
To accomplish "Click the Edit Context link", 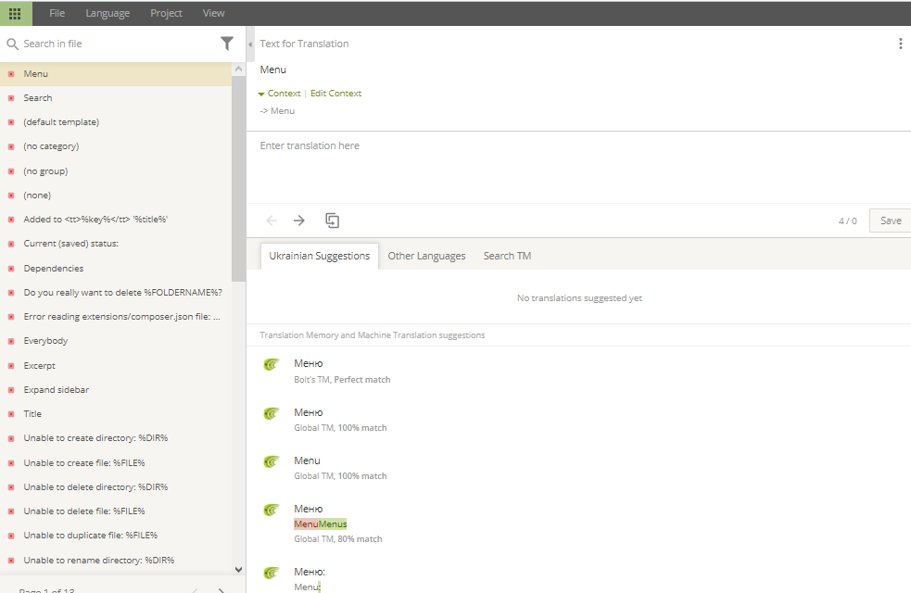I will tap(335, 94).
